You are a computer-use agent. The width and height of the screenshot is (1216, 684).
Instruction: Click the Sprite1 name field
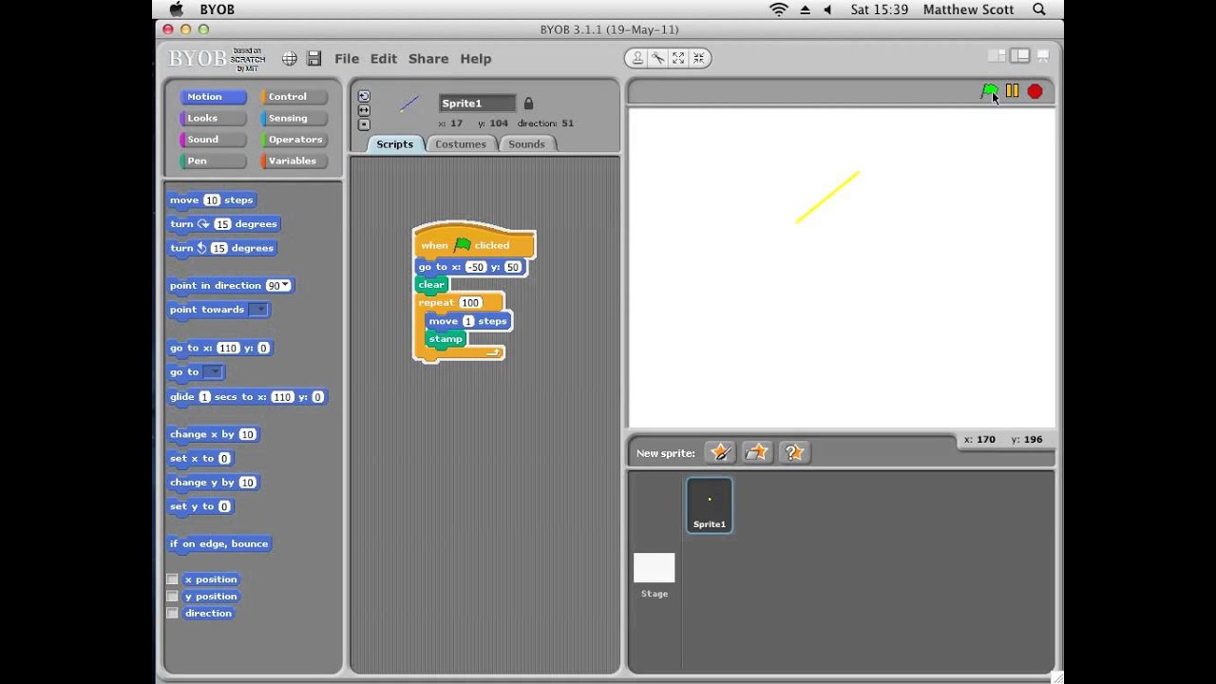click(478, 103)
